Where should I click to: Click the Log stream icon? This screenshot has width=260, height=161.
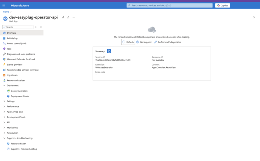[x=4, y=75]
